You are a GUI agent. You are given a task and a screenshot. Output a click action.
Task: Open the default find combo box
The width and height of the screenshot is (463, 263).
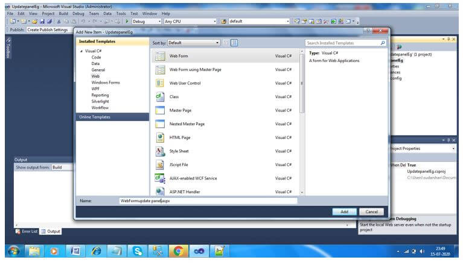coord(259,22)
